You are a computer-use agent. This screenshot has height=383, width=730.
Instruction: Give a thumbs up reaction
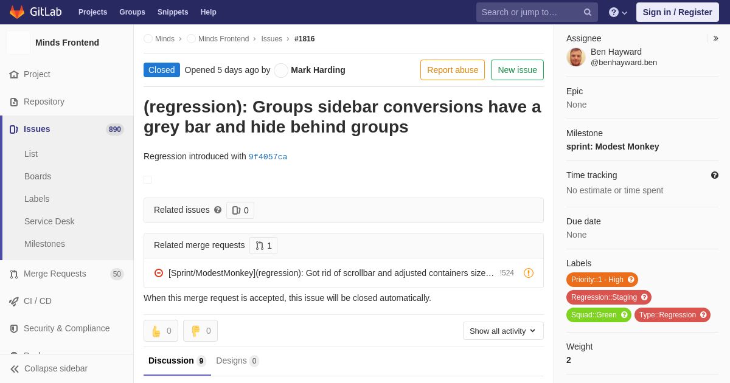click(161, 331)
